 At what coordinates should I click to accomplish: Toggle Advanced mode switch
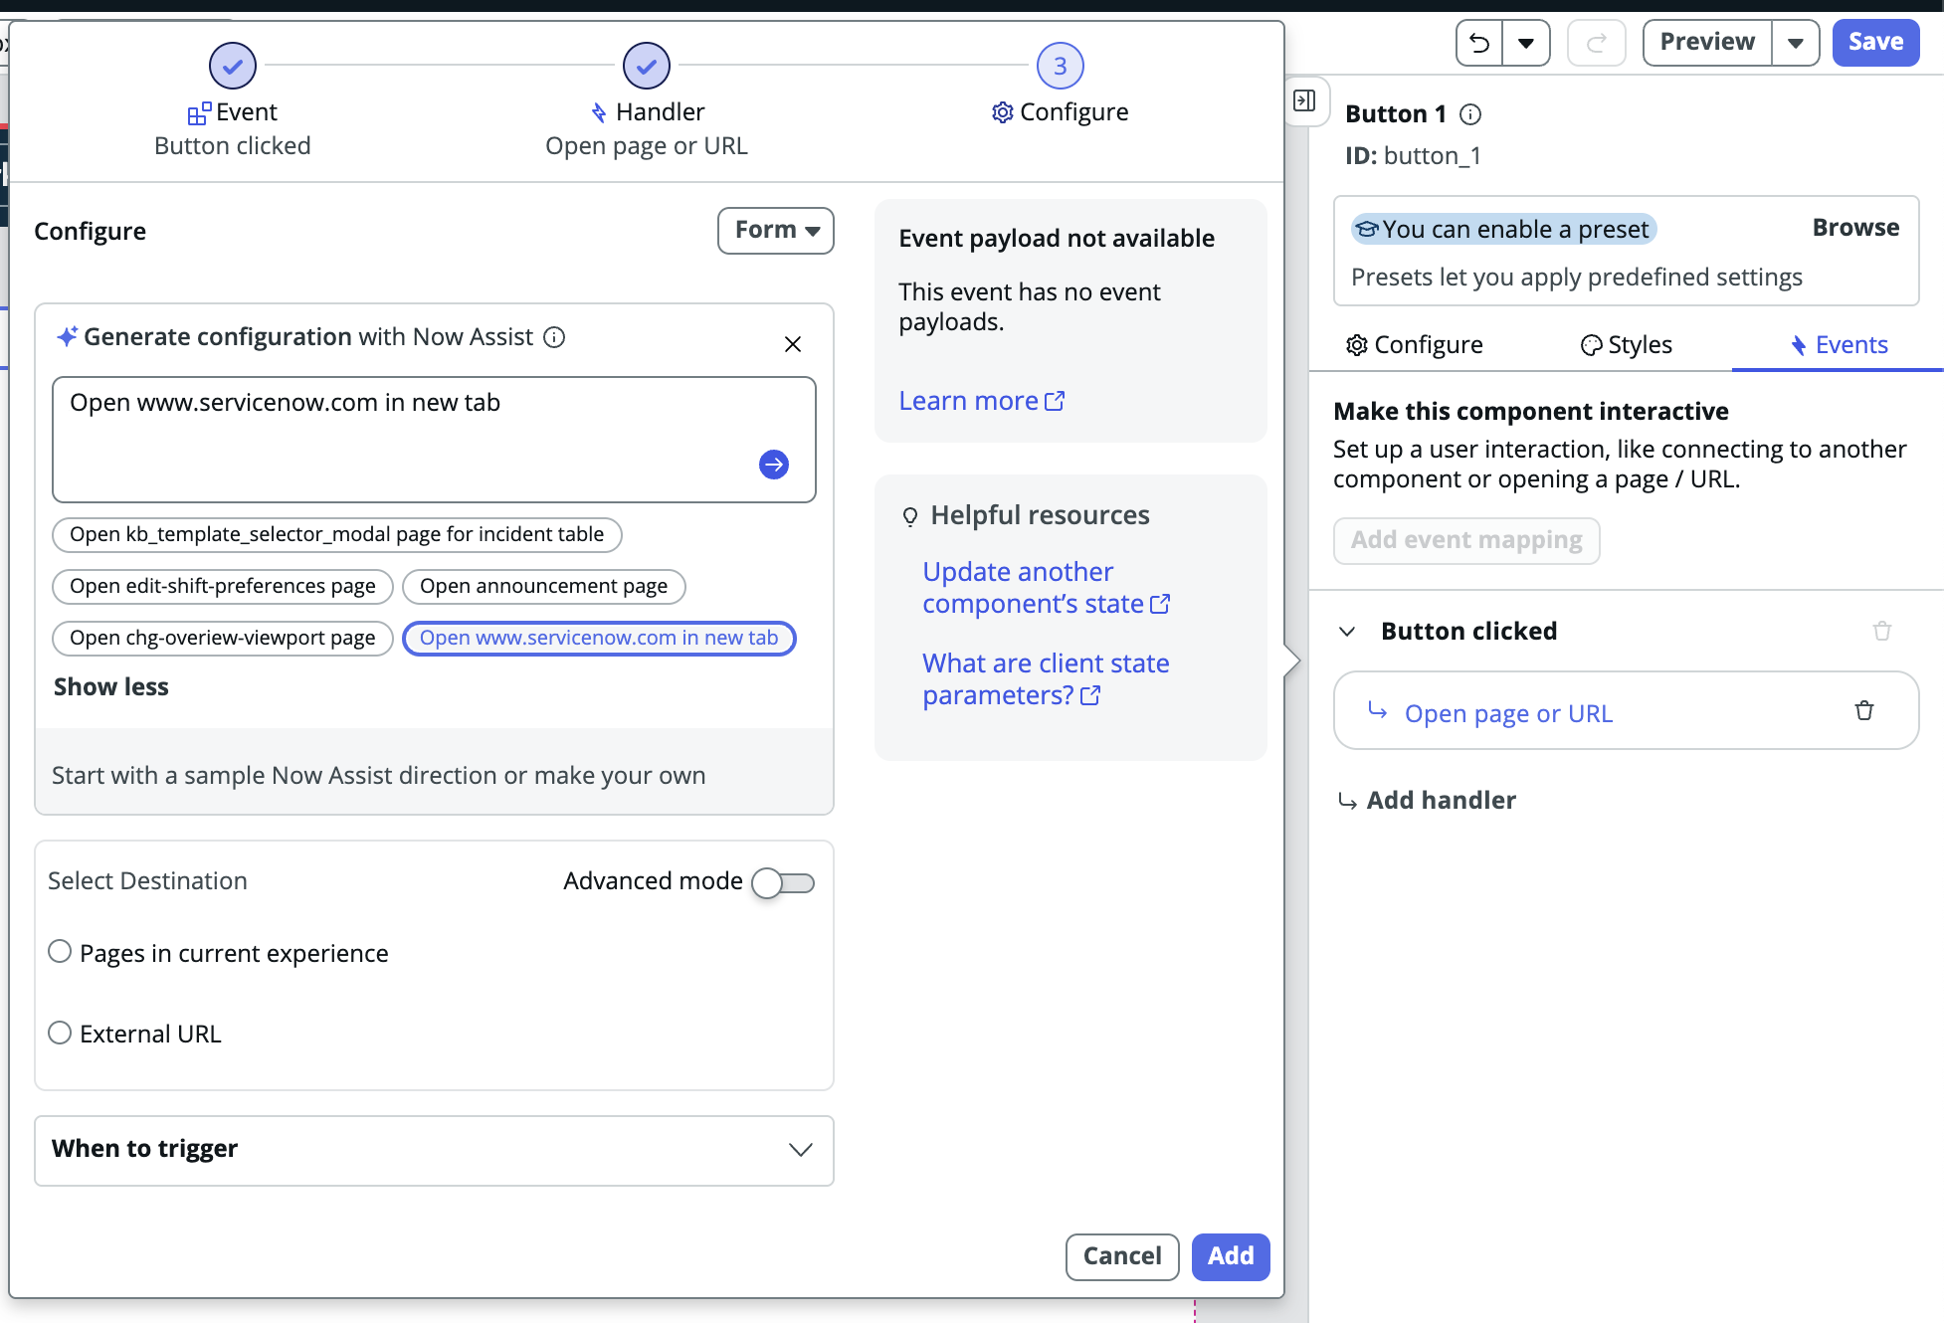783,882
